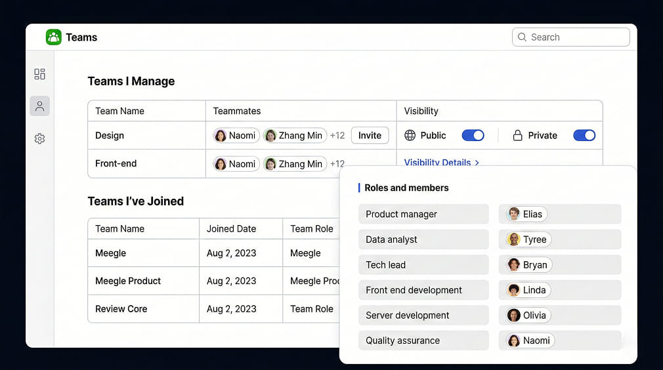
Task: Click the lock icon beside Private
Action: point(517,136)
